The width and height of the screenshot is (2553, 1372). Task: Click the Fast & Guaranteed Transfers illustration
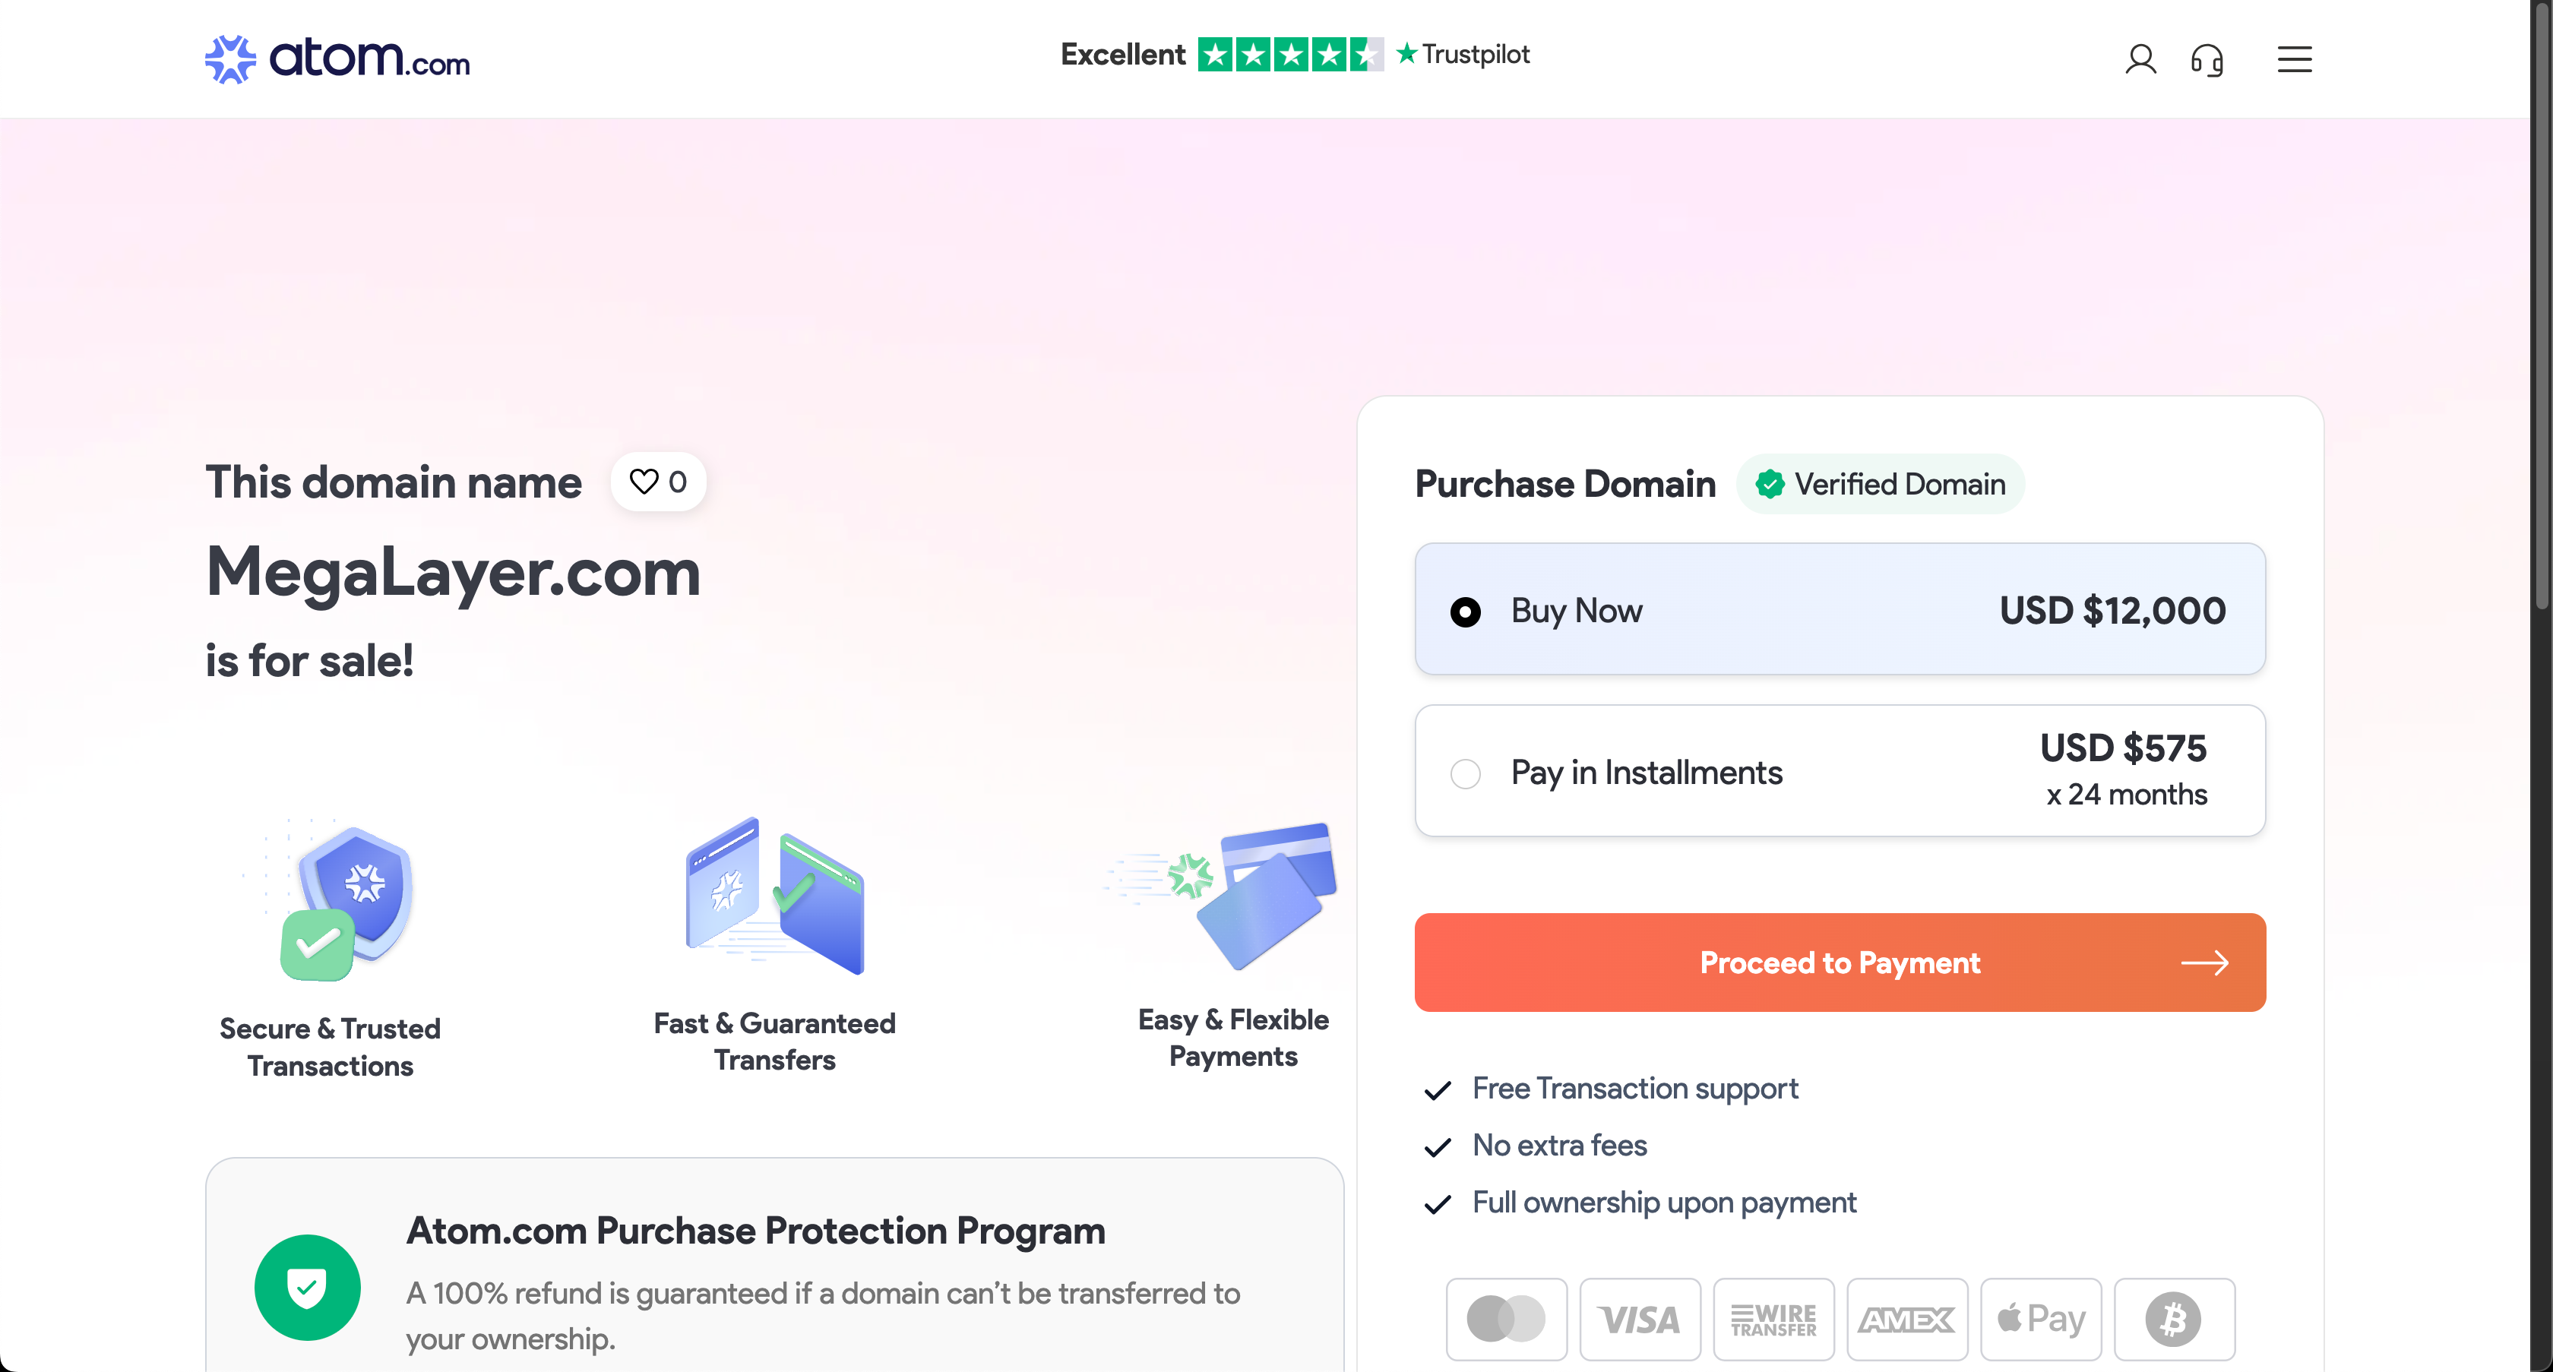(x=774, y=897)
